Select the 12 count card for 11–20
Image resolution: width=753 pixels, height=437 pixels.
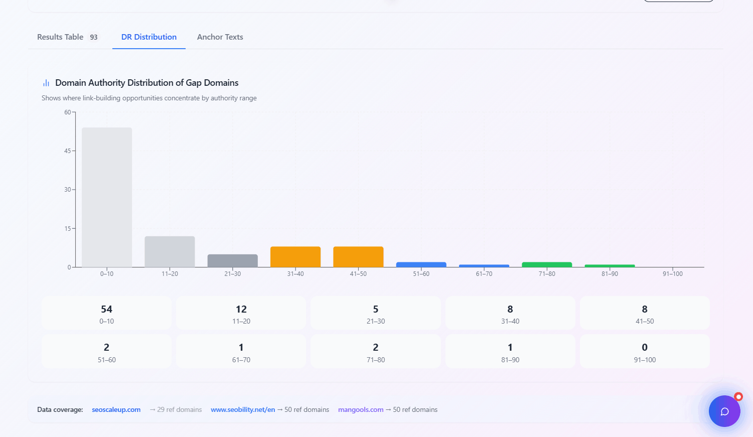tap(241, 312)
